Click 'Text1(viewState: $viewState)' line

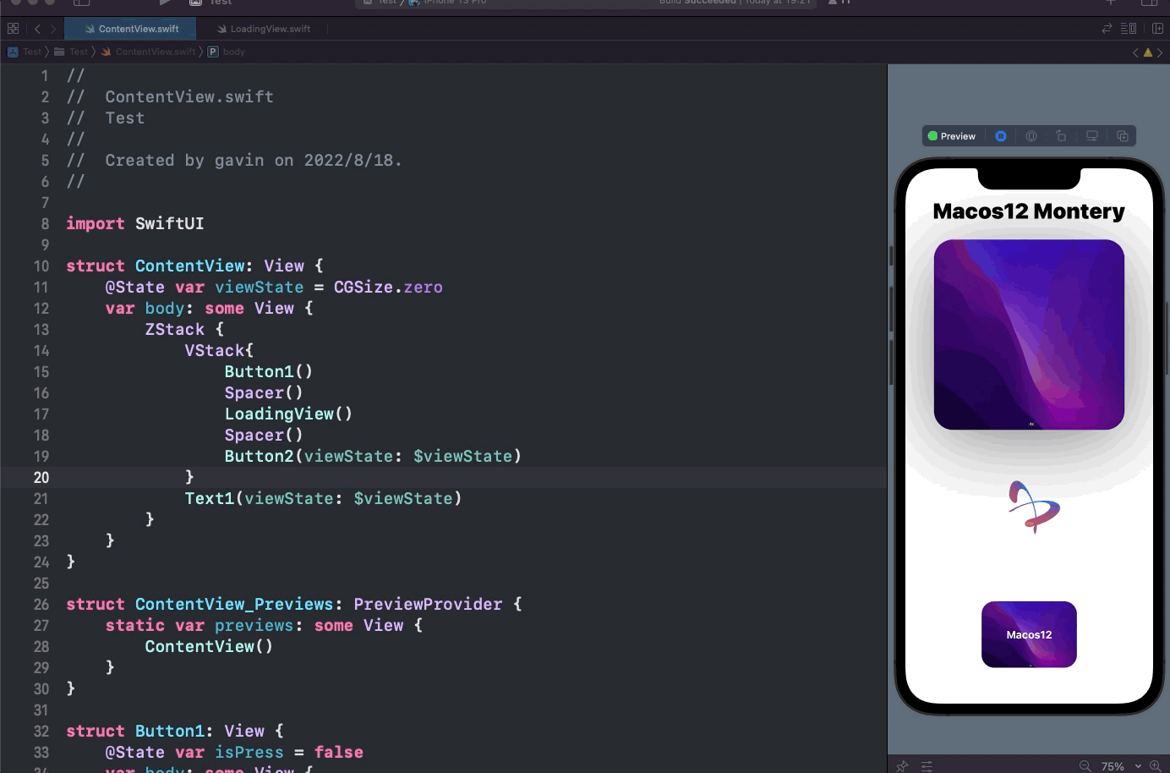[324, 499]
